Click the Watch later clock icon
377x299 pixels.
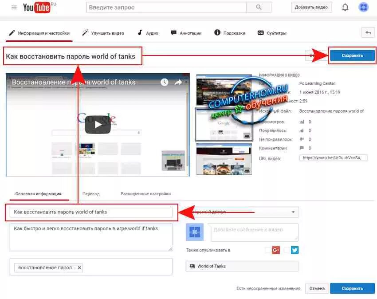(165, 82)
